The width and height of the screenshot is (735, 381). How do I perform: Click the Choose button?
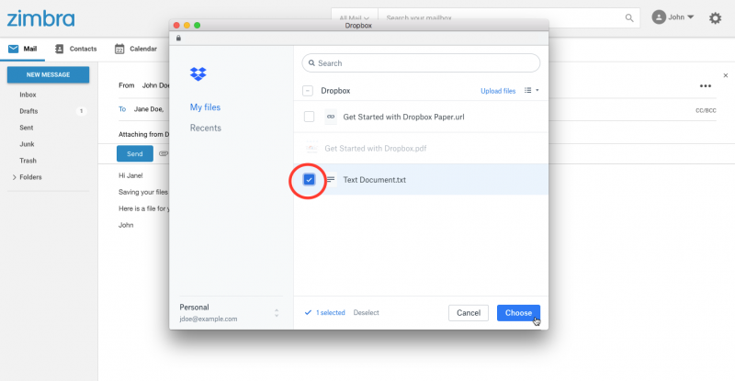518,313
